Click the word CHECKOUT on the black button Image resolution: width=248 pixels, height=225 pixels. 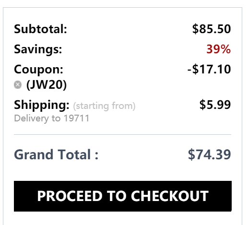[170, 196]
